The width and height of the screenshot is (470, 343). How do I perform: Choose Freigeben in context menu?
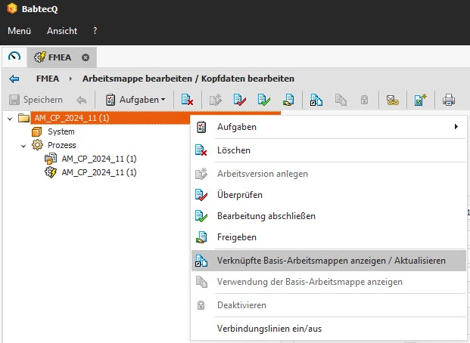coord(328,237)
